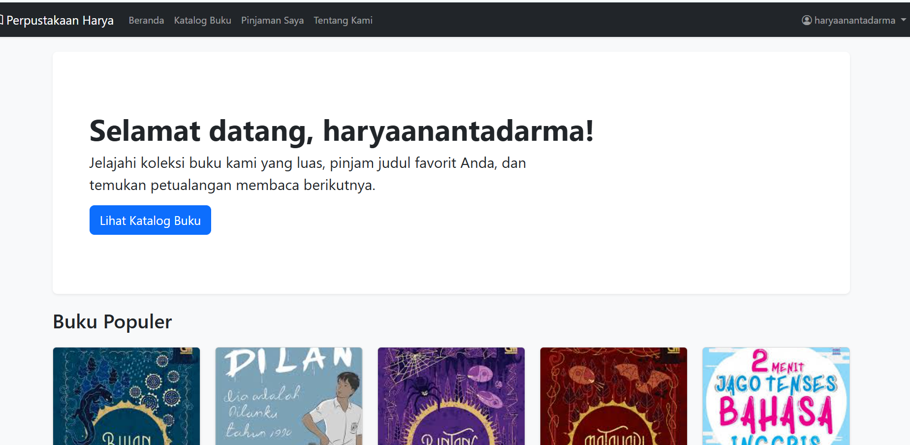
Task: Click the Lihat Katalog Buku button
Action: pyautogui.click(x=150, y=220)
